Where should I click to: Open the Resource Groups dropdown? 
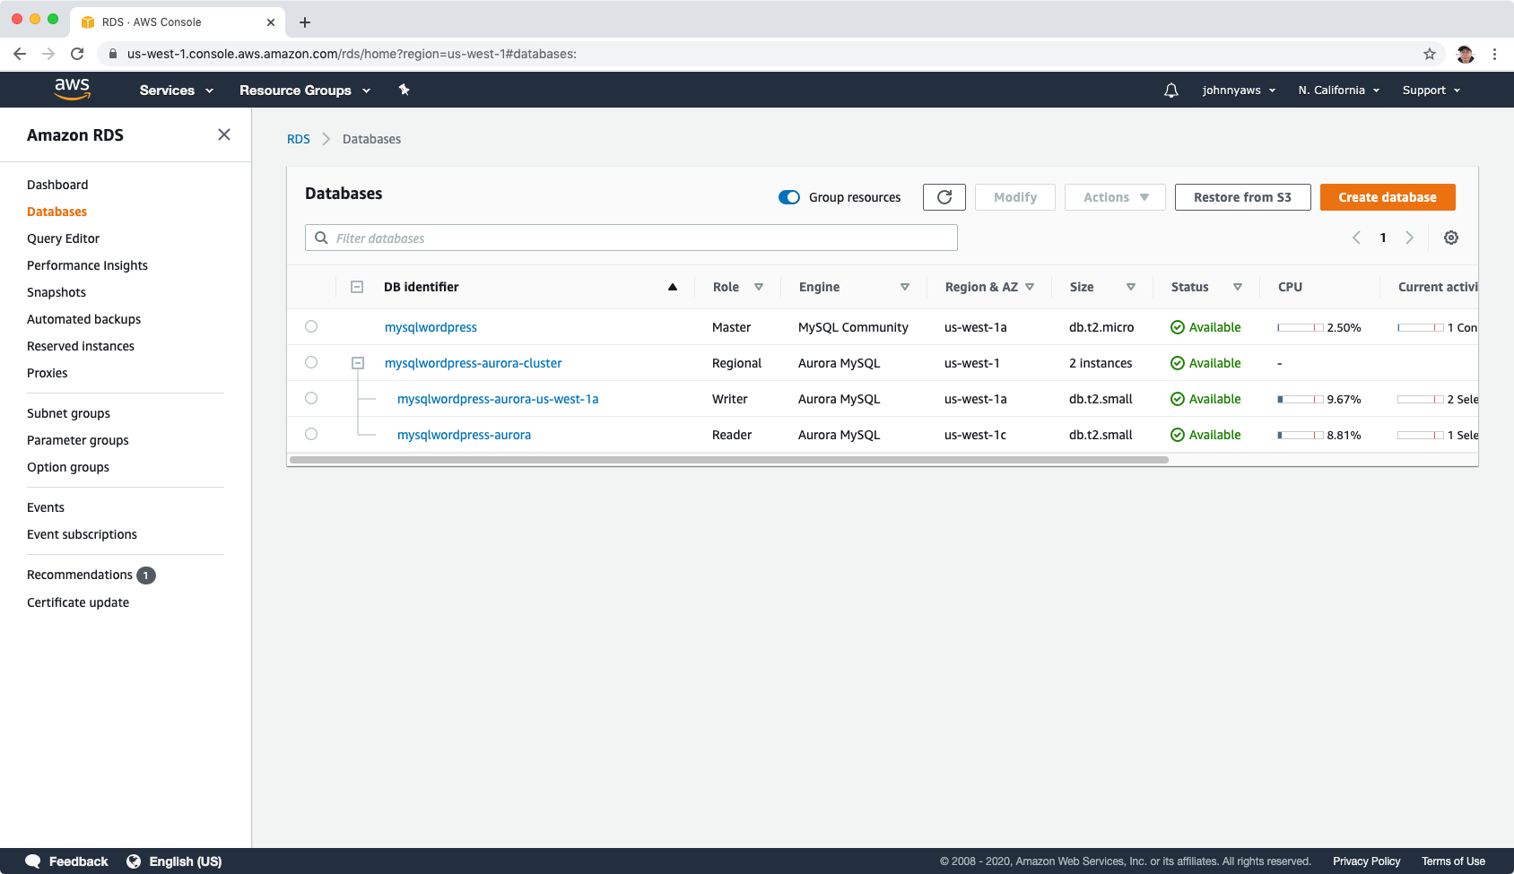(x=305, y=91)
